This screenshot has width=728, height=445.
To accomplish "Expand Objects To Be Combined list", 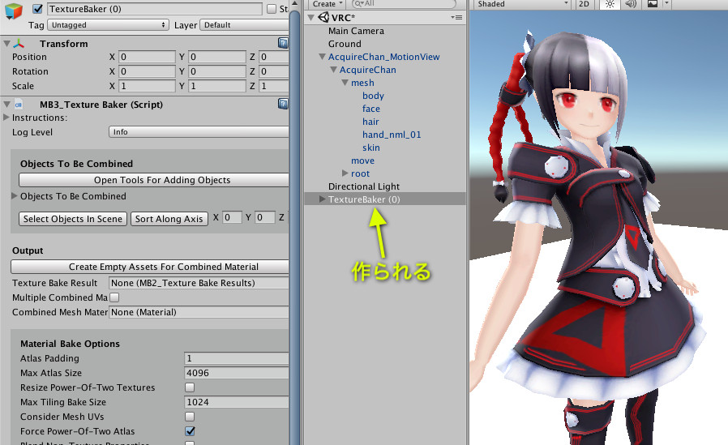I will 15,196.
